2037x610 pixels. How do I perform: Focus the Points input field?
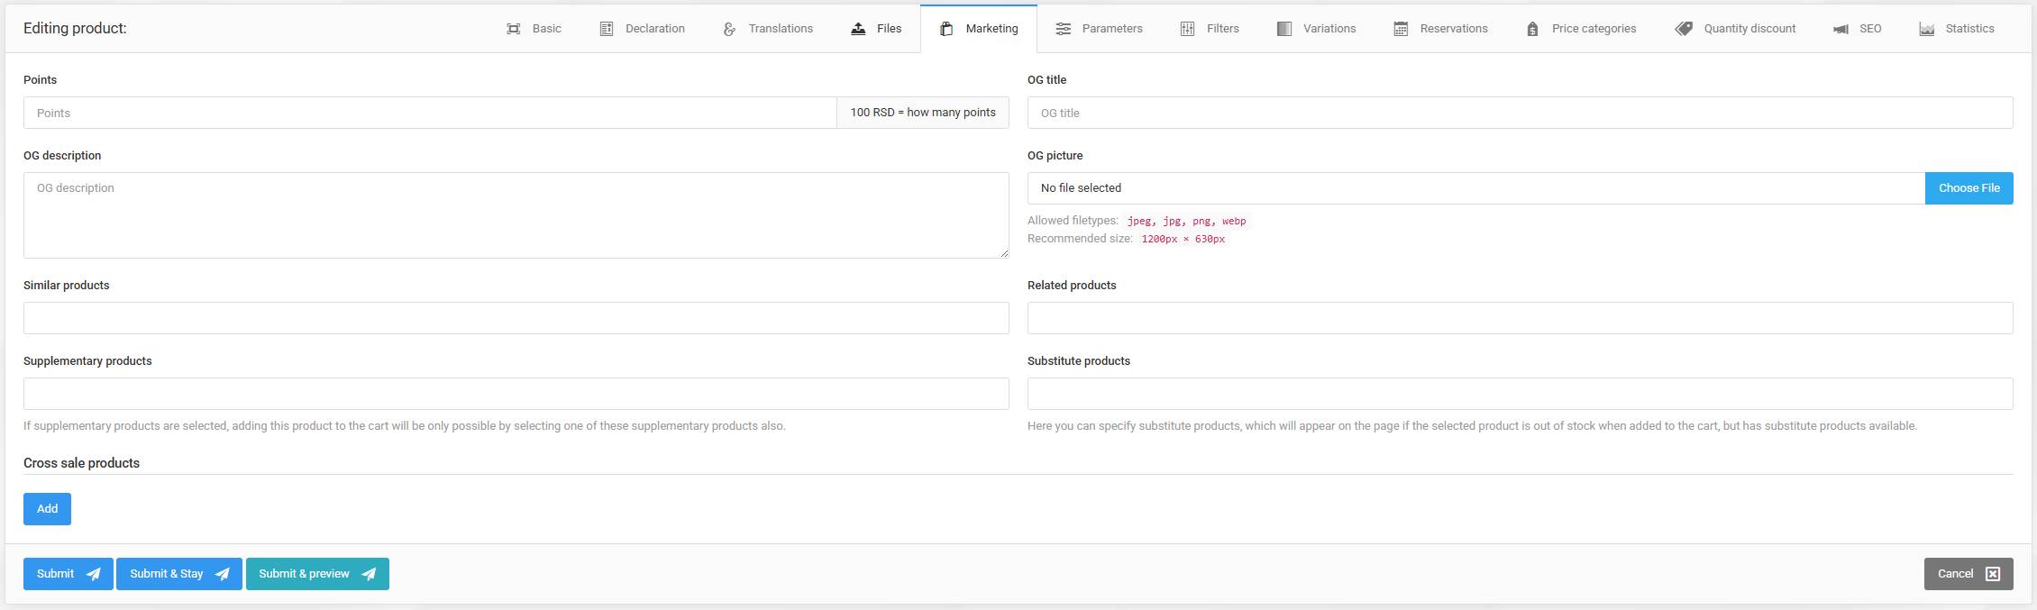tap(430, 113)
